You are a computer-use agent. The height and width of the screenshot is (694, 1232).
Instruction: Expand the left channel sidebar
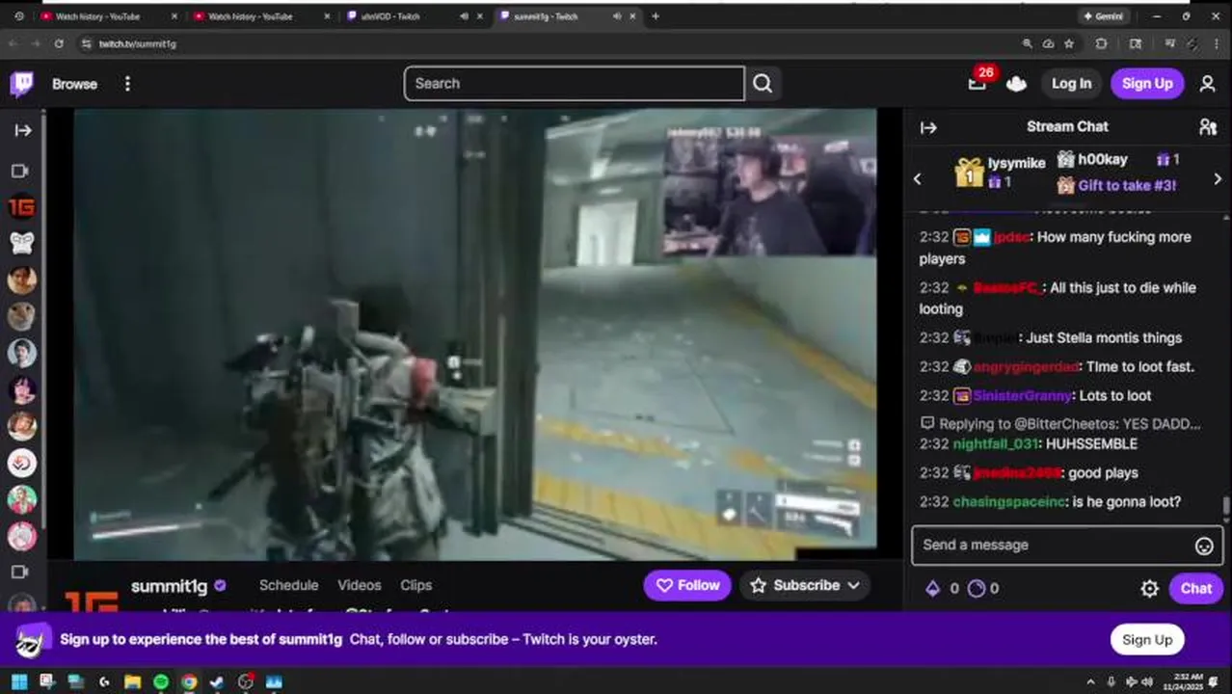pos(22,130)
